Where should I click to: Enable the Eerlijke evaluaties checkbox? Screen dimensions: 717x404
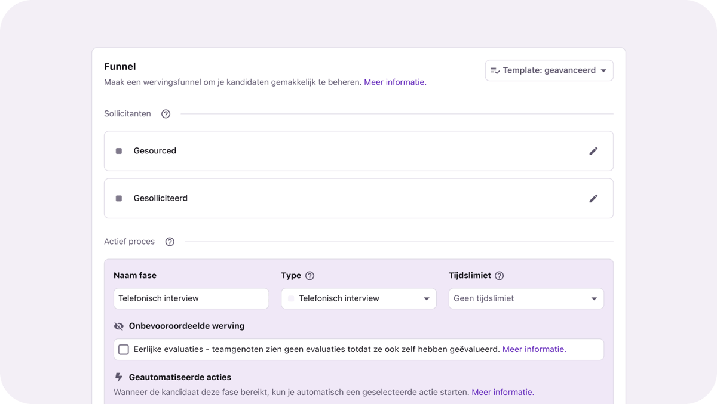[x=124, y=350]
